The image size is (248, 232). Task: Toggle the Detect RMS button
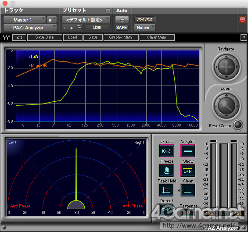coord(166,210)
